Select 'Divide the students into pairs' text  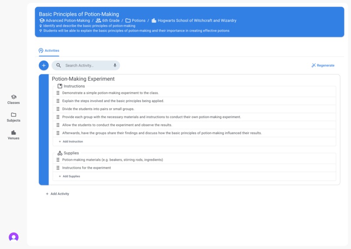tap(98, 109)
